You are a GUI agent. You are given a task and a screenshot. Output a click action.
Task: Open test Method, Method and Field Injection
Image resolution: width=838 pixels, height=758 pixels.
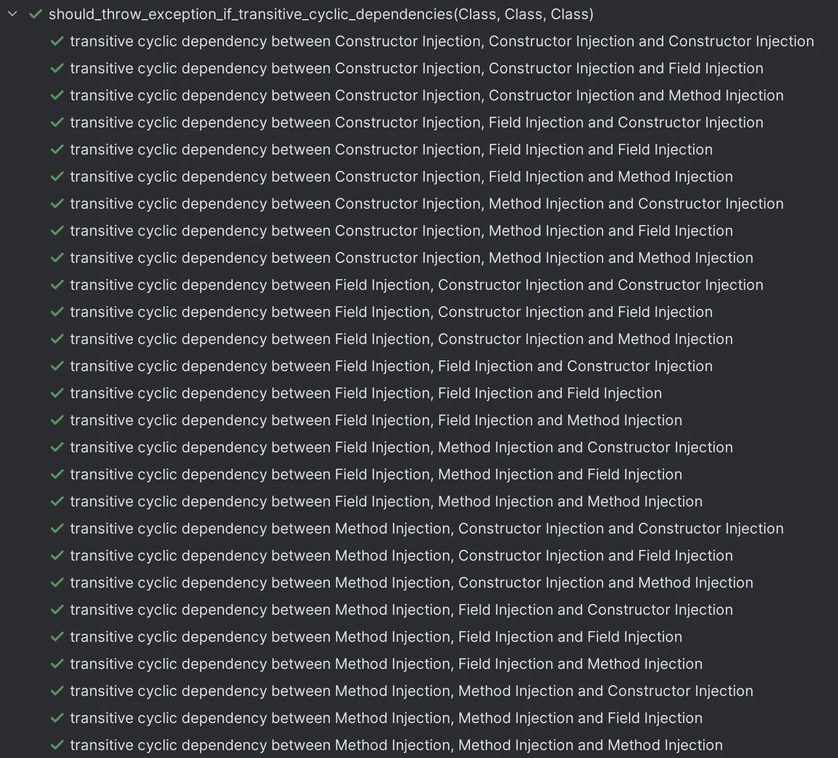click(x=385, y=718)
